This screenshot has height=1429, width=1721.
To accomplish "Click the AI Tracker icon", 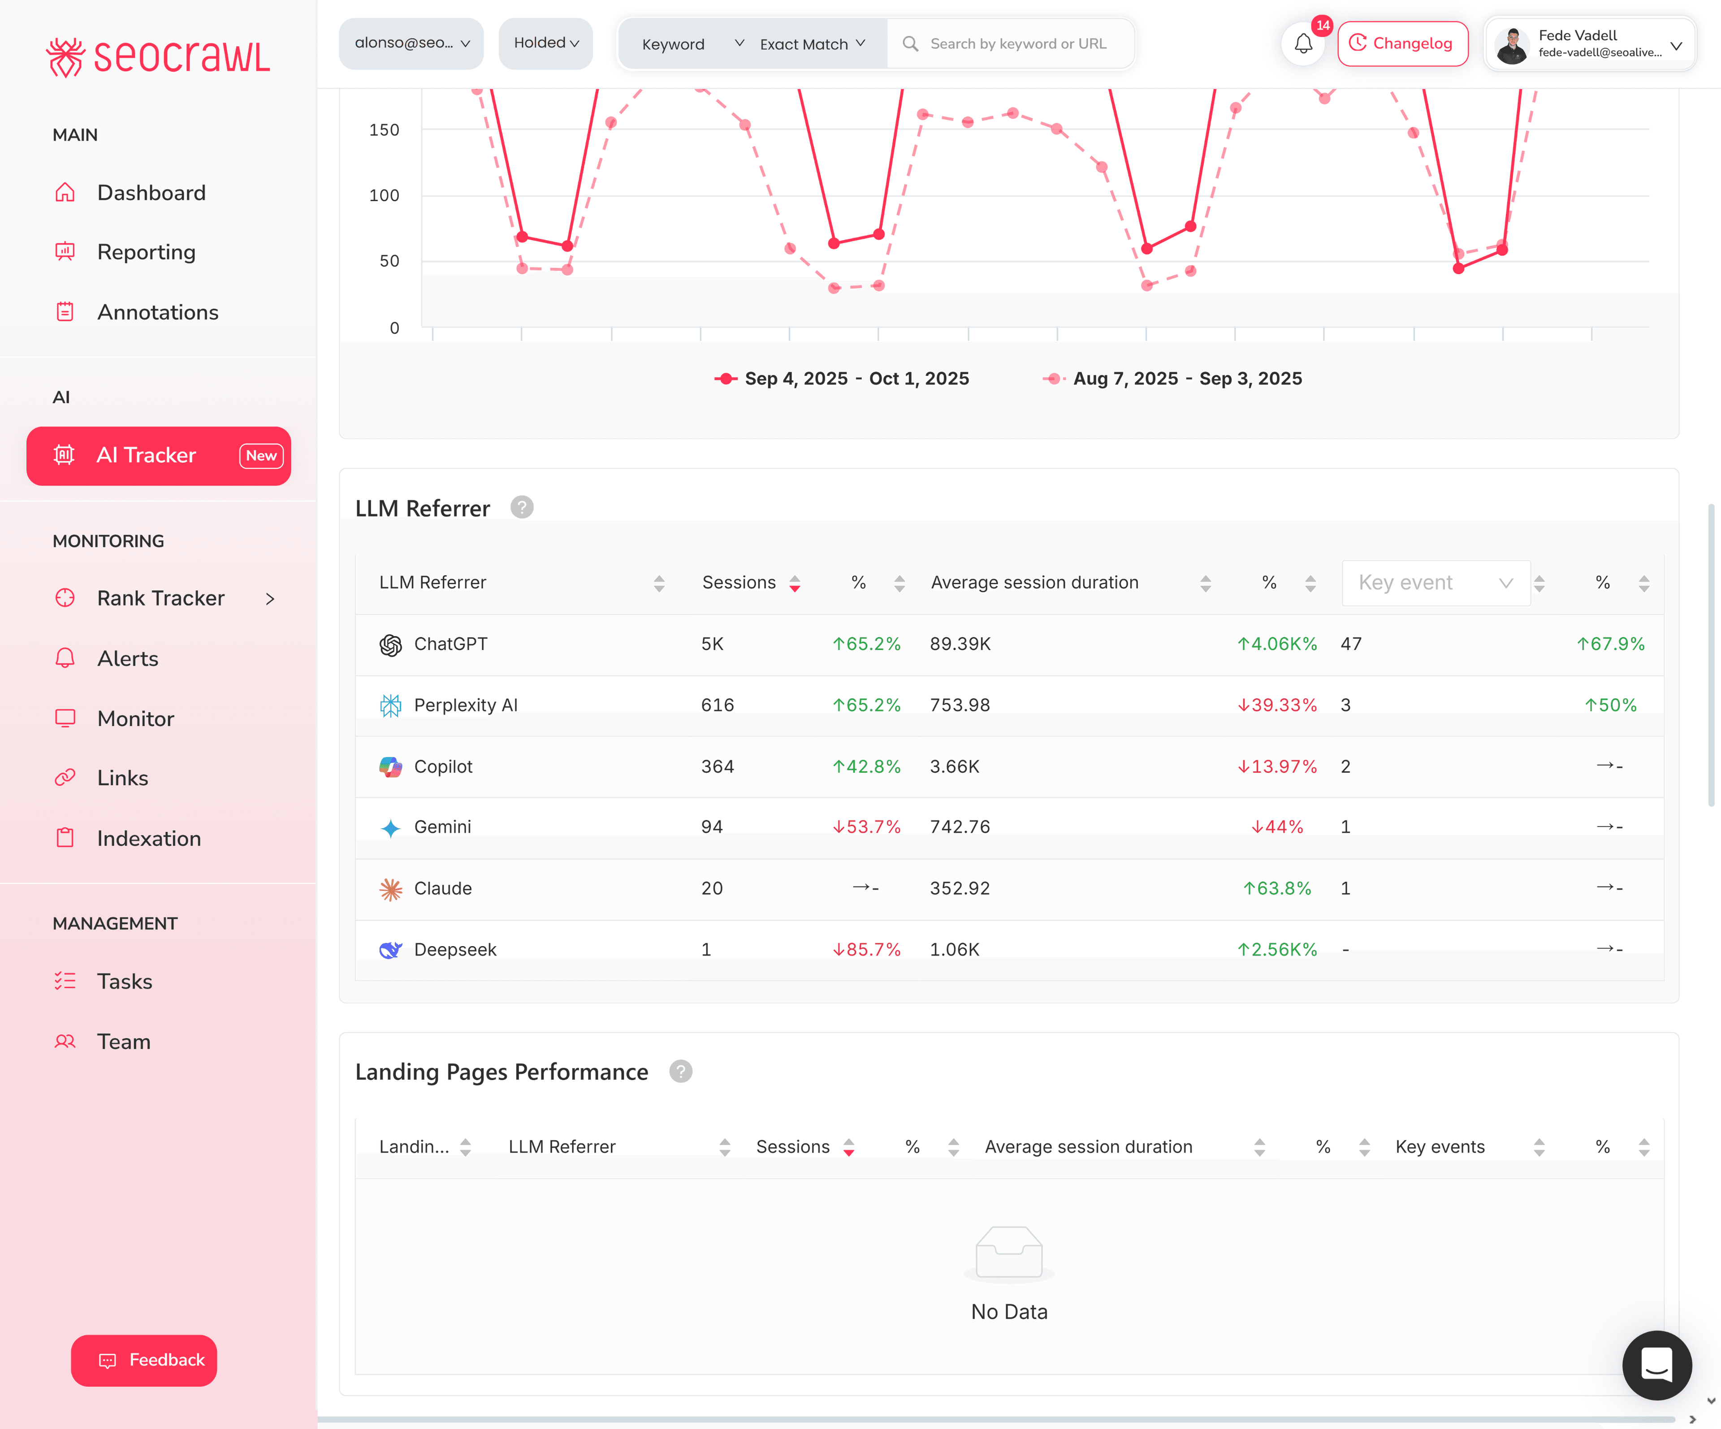I will 65,455.
